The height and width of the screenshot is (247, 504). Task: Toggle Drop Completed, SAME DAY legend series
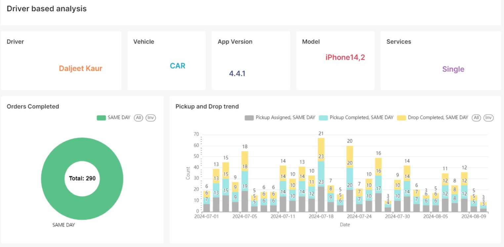(x=433, y=118)
